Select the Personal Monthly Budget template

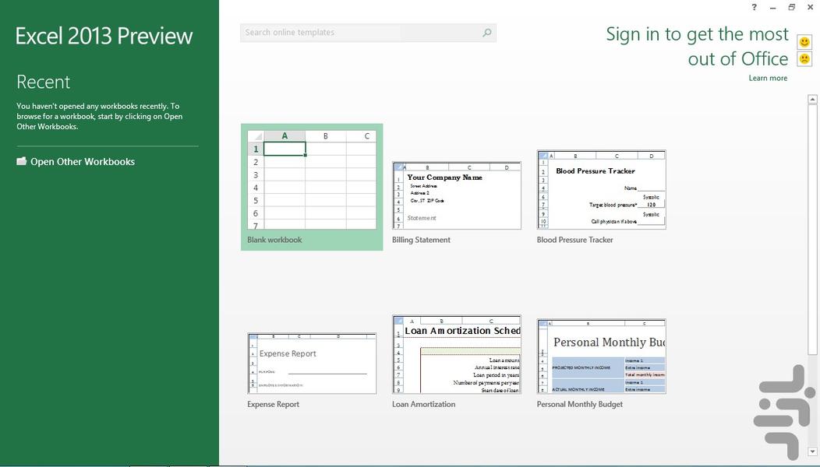tap(601, 356)
